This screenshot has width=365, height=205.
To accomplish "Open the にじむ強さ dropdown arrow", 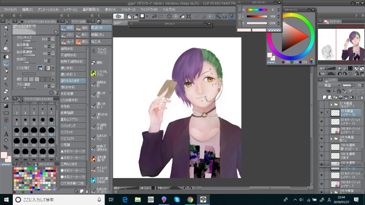I will pos(53,68).
